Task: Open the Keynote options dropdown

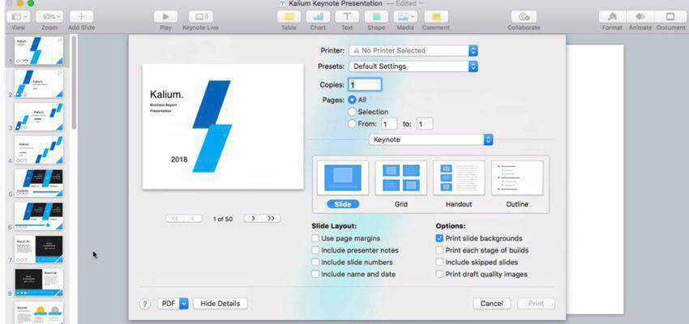Action: pos(430,139)
